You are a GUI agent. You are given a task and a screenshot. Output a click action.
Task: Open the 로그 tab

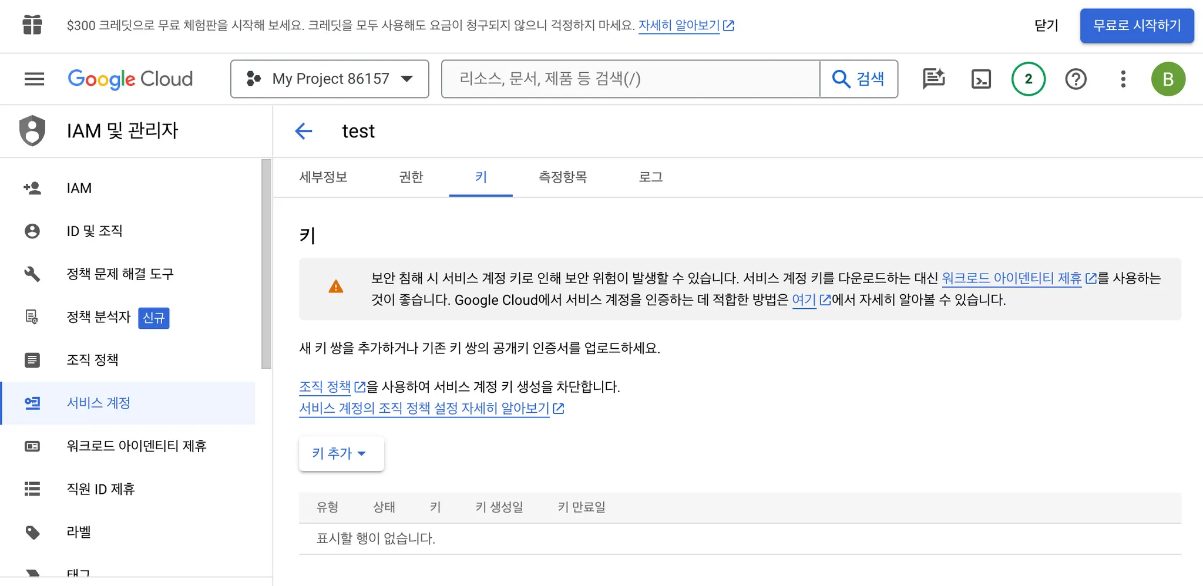point(650,177)
